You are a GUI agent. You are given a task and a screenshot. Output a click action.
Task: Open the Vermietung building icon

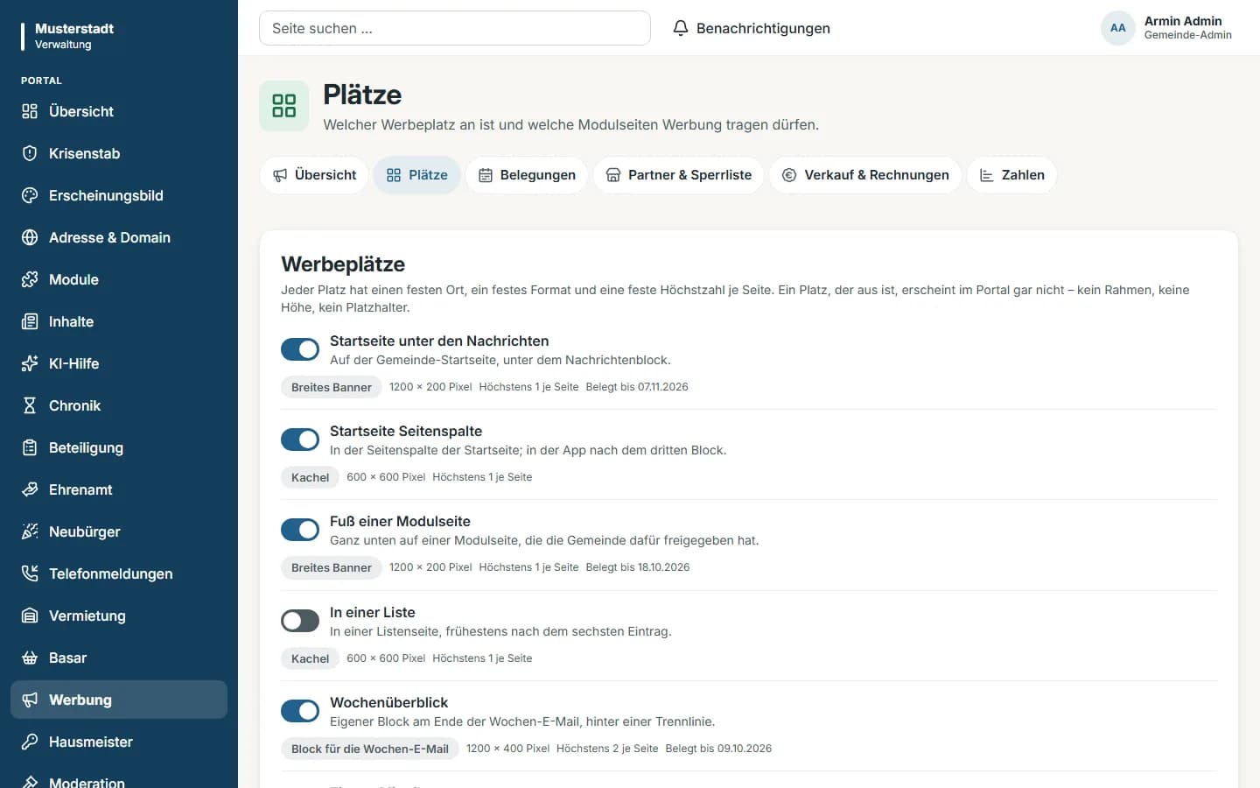(x=30, y=616)
